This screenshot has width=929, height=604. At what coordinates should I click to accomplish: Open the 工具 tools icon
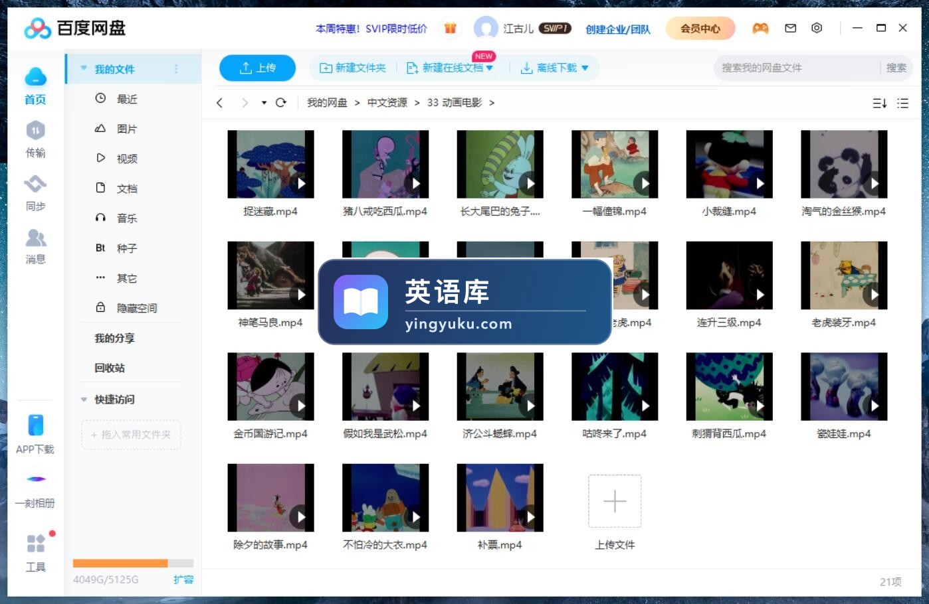tap(36, 544)
